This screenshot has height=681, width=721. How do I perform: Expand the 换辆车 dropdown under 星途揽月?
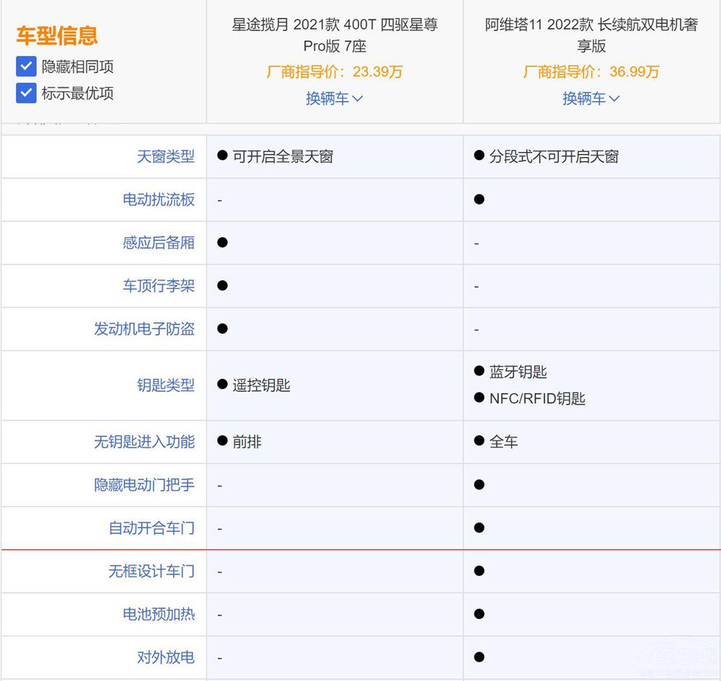[x=335, y=98]
